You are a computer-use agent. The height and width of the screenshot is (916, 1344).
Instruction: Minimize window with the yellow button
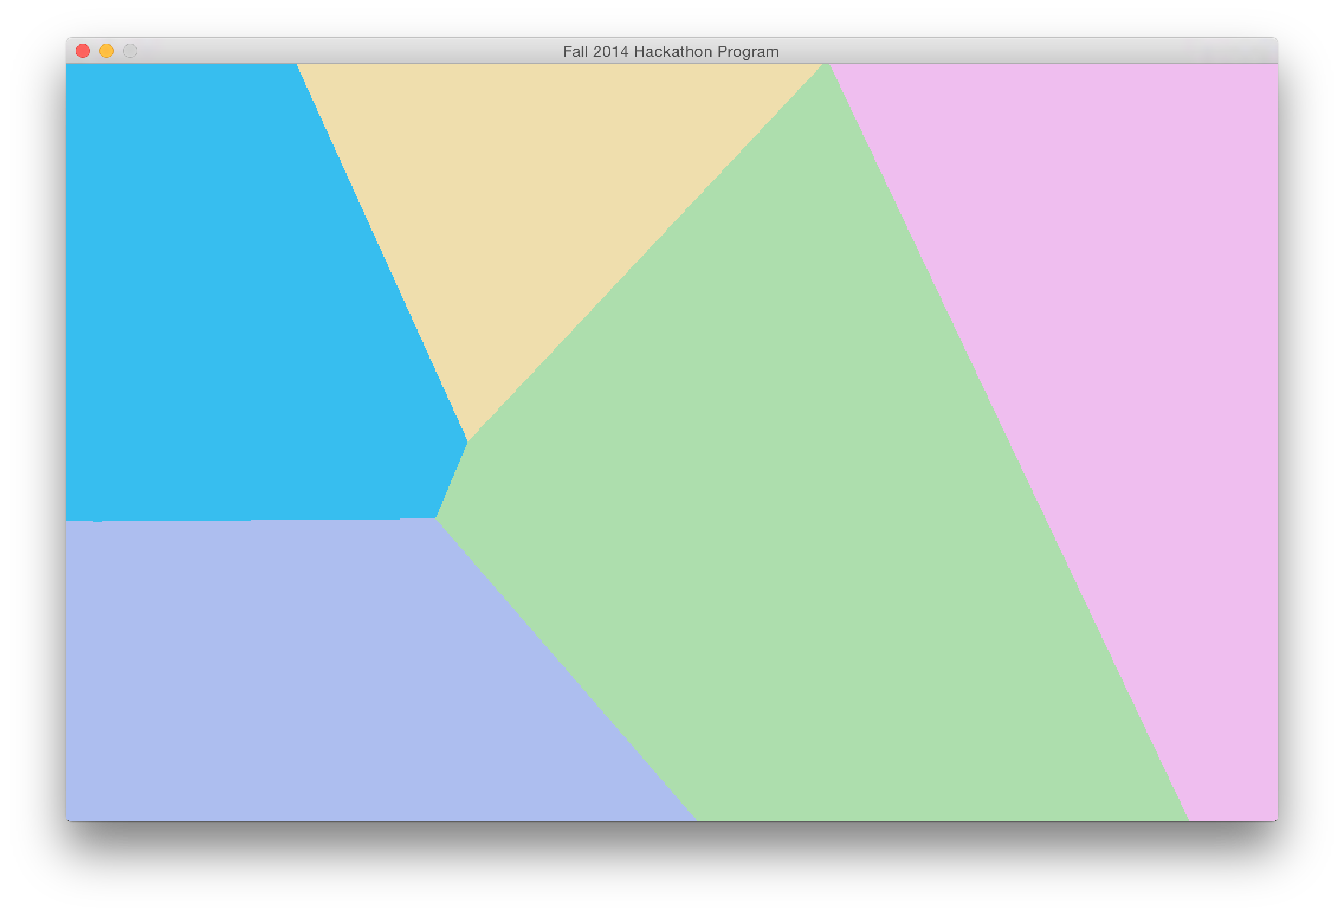[x=106, y=51]
